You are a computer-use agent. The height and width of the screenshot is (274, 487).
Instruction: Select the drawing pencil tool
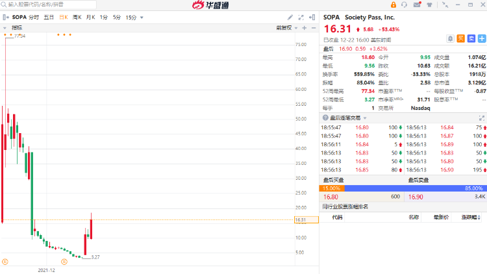[290, 18]
